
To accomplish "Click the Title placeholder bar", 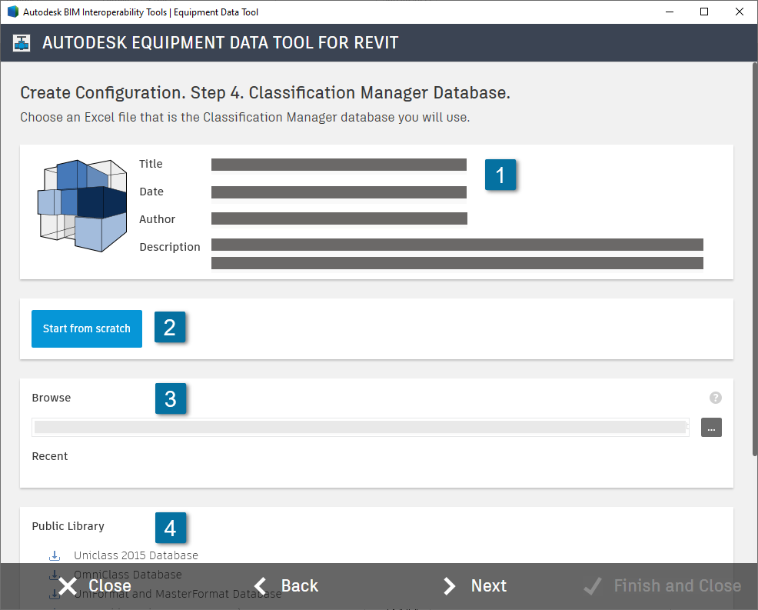I will coord(339,164).
